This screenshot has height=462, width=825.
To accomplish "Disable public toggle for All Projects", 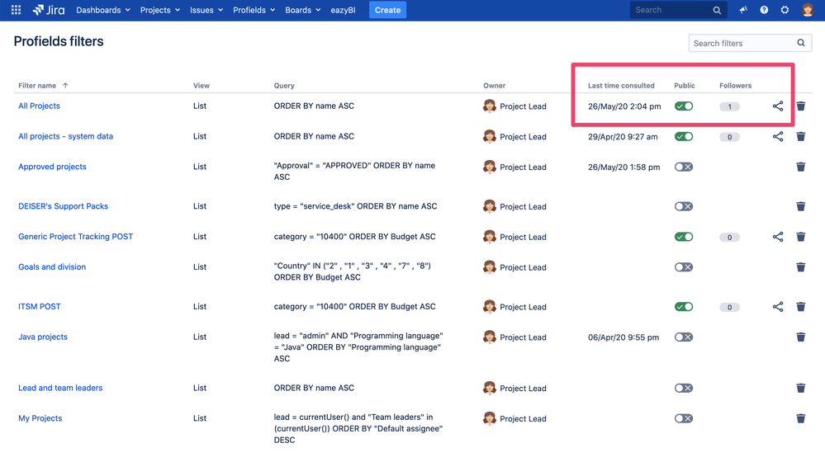I will tap(684, 106).
